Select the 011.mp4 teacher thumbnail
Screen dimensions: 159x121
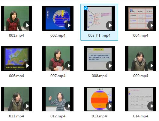pyautogui.click(x=16, y=99)
